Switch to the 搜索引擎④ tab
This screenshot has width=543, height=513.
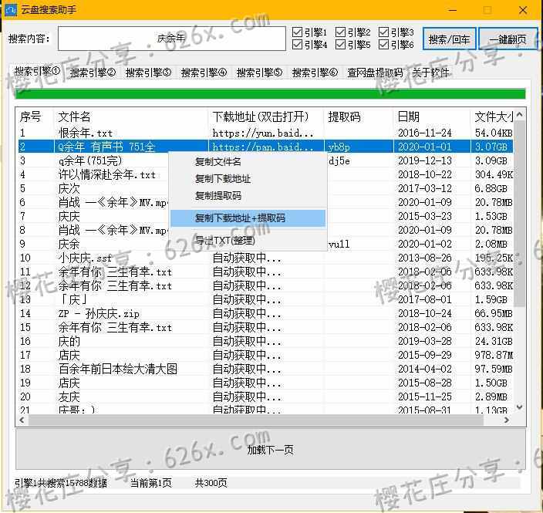tap(204, 73)
